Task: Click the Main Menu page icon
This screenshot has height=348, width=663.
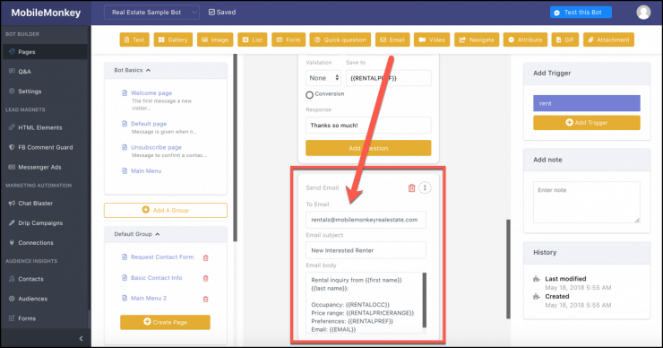Action: click(x=125, y=170)
